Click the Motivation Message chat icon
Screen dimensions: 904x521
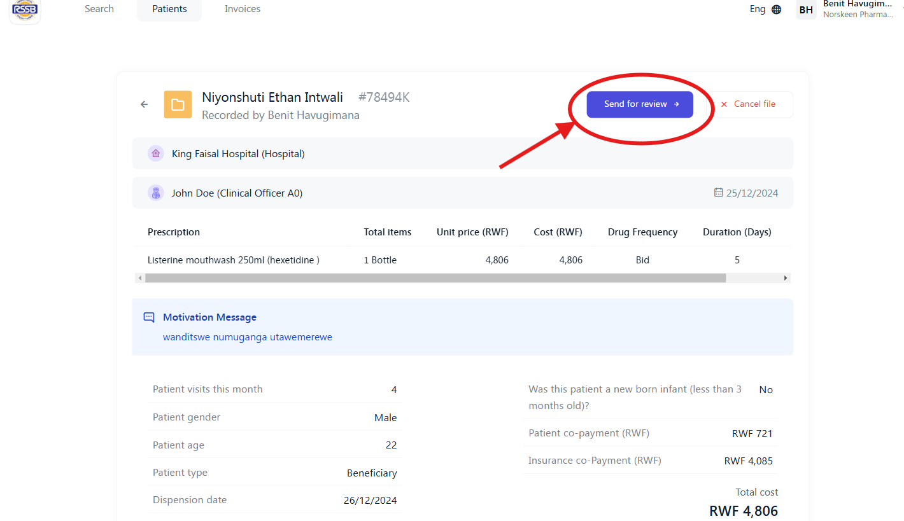click(x=149, y=317)
